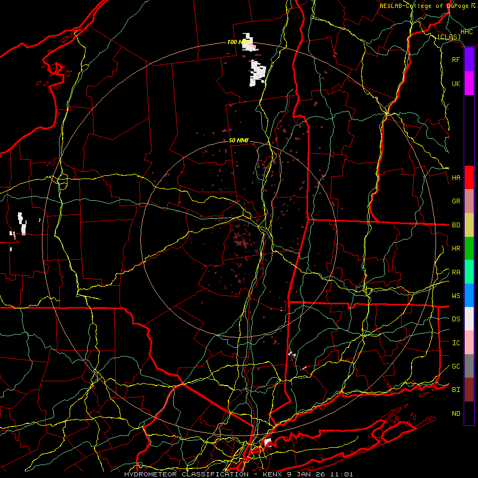
Task: Click the white echo patch near New York City
Action: (268, 442)
